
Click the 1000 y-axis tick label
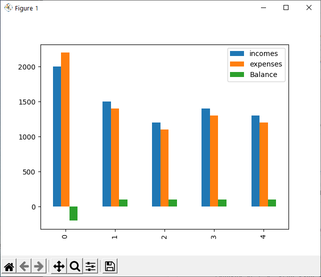tap(26, 137)
